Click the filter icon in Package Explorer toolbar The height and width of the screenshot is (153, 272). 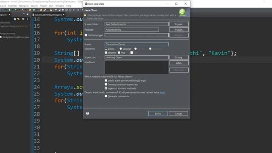[x=23, y=19]
